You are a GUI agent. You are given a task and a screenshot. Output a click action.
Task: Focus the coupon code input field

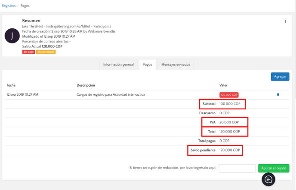[x=237, y=168]
